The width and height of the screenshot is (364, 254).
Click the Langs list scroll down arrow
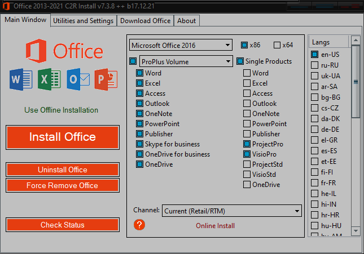pyautogui.click(x=356, y=231)
